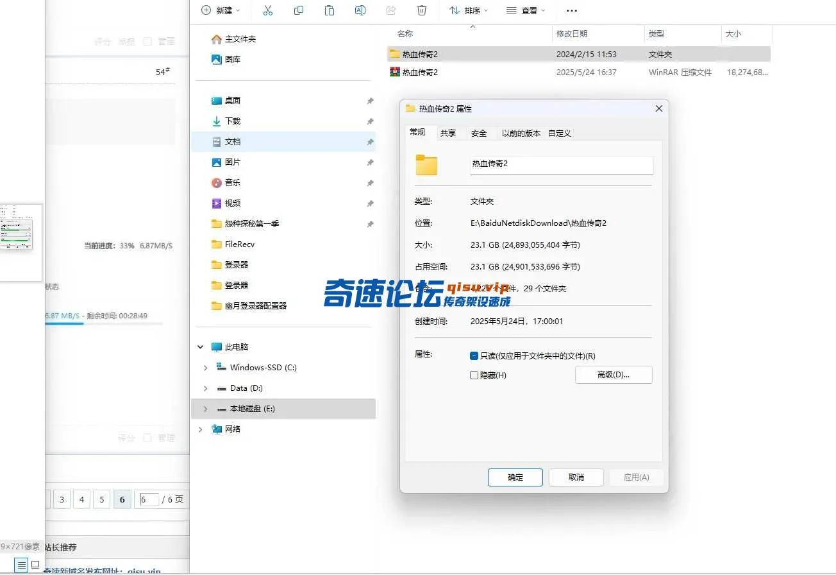Image resolution: width=836 pixels, height=575 pixels.
Task: Click the Share icon in Explorer toolbar
Action: tap(391, 10)
